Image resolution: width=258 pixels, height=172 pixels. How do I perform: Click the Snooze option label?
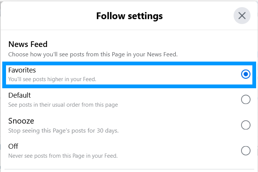coord(21,121)
